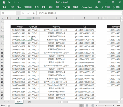
Task: Open the 文件 tab
Action: click(4, 7)
